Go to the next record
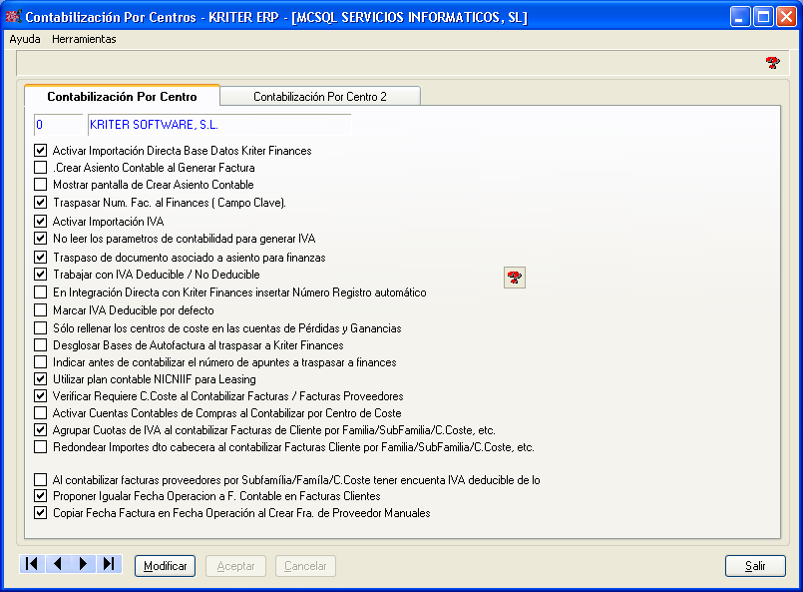 click(83, 564)
